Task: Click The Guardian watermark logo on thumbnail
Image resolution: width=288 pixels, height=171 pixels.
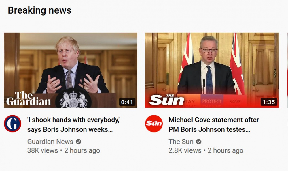Action: (29, 98)
